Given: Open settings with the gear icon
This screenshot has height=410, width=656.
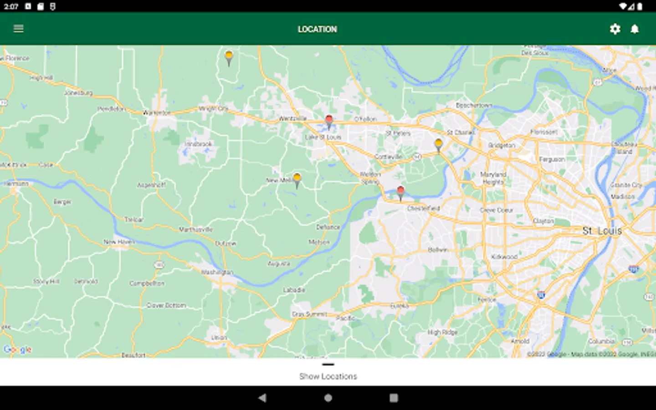Looking at the screenshot, I should coord(615,29).
